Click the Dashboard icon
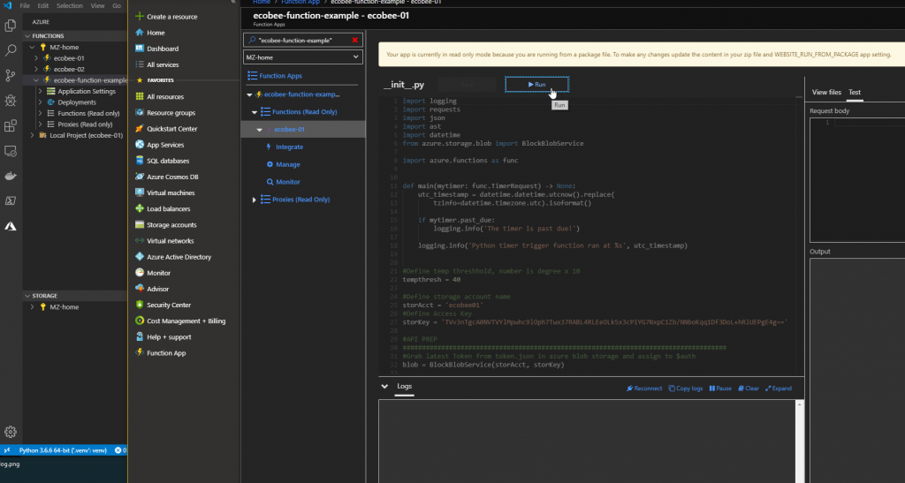Screen dimensions: 905x483 tap(139, 49)
